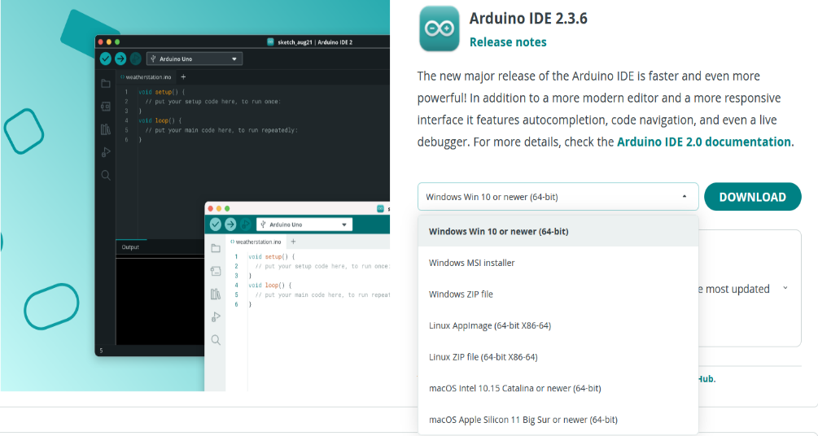
Task: Click Verify checkmark icon in dark IDE
Action: 105,59
